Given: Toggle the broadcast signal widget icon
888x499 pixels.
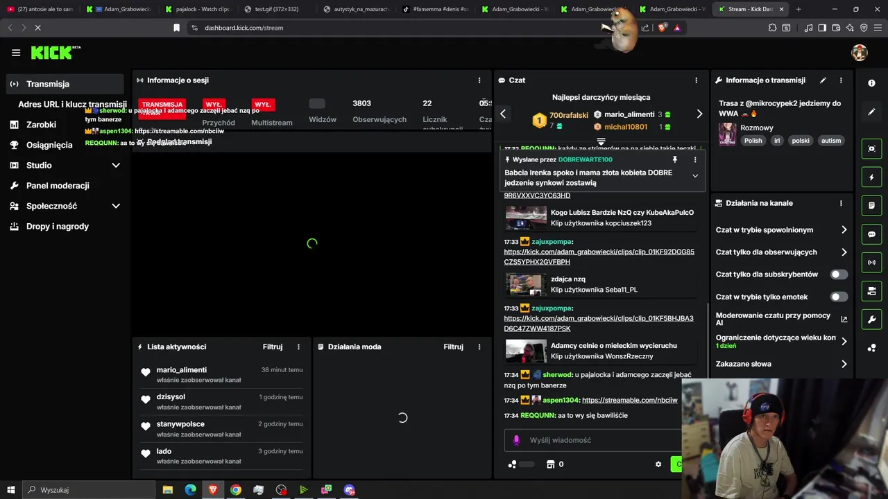Looking at the screenshot, I should [x=871, y=263].
